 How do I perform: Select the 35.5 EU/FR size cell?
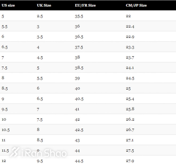[79, 16]
